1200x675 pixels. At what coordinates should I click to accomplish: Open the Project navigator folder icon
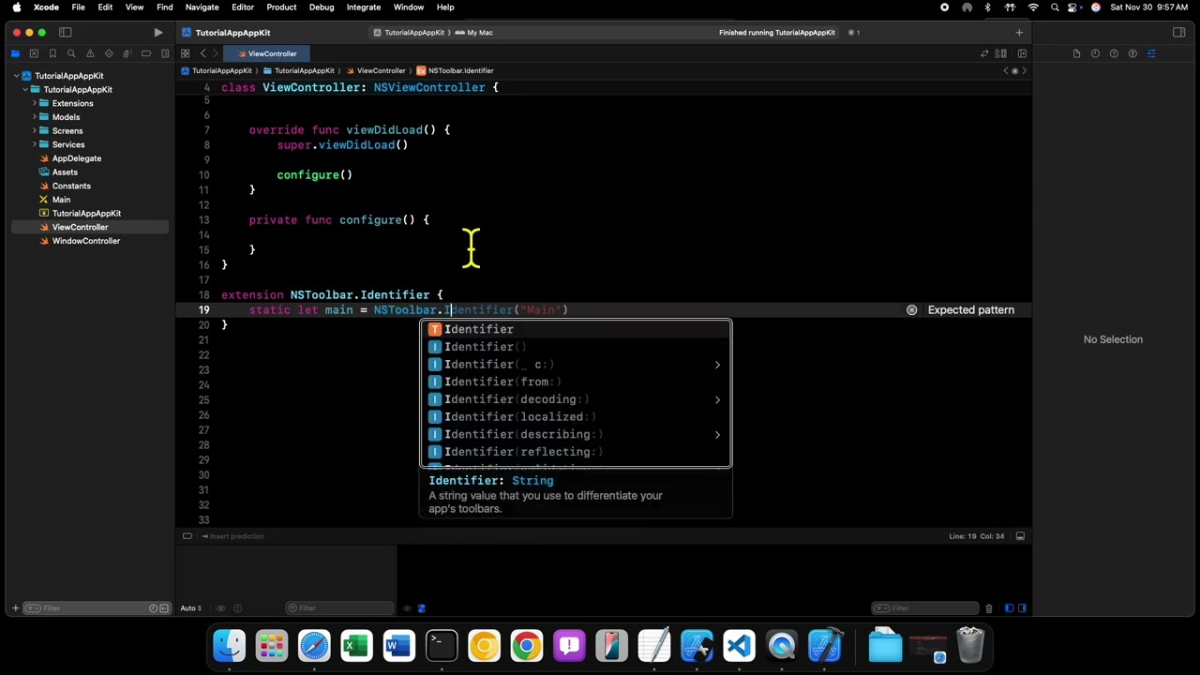15,53
